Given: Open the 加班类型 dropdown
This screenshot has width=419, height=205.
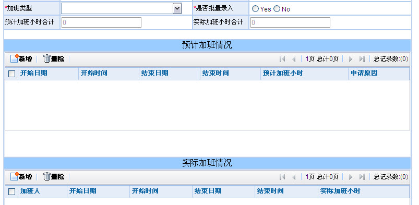Looking at the screenshot, I should (177, 8).
